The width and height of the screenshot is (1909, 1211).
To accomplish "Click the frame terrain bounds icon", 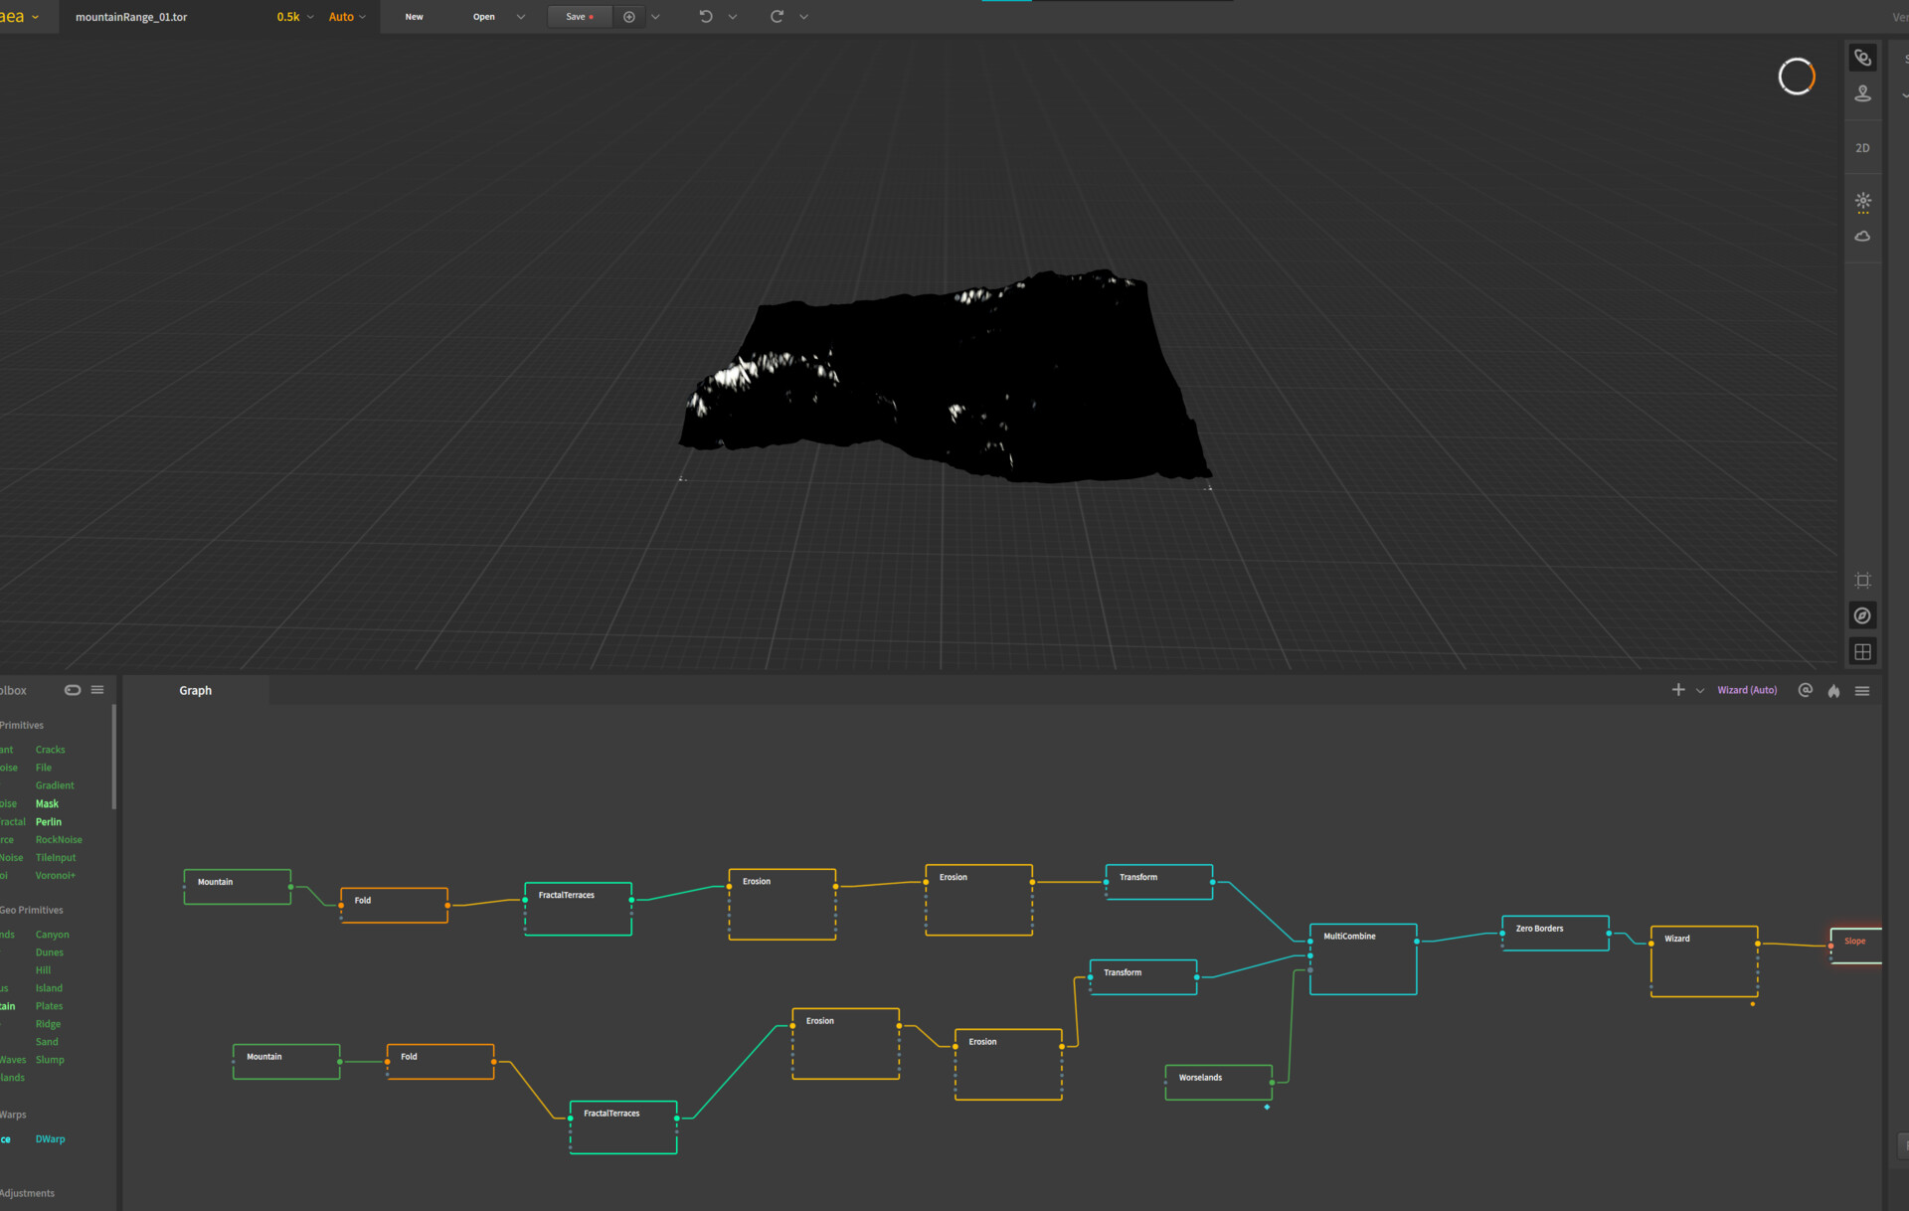I will [1862, 581].
